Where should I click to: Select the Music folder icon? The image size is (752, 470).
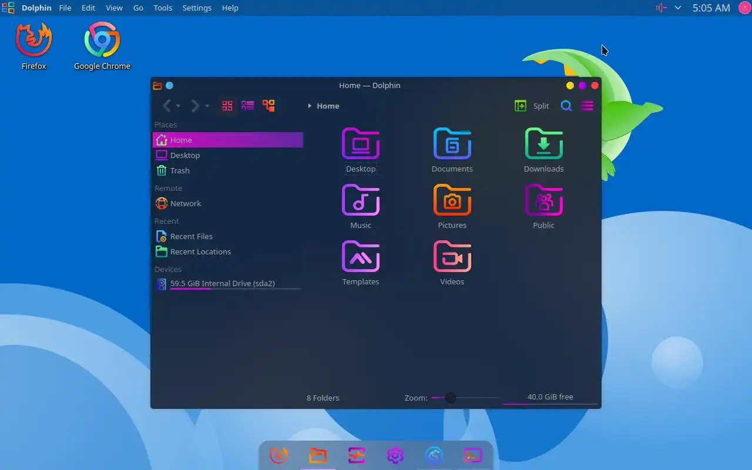coord(361,200)
